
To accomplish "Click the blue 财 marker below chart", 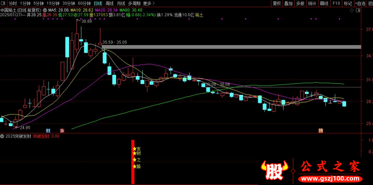I will (x=48, y=131).
